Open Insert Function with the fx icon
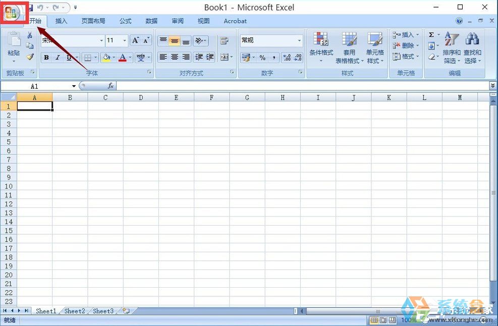The image size is (498, 326). click(110, 86)
